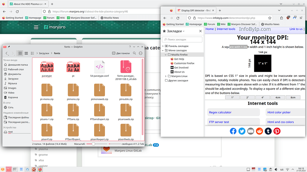Viewport: 307px width, 172px height.
Task: Adjust the Dolphin zoom Масштаб slider
Action: [x=94, y=144]
